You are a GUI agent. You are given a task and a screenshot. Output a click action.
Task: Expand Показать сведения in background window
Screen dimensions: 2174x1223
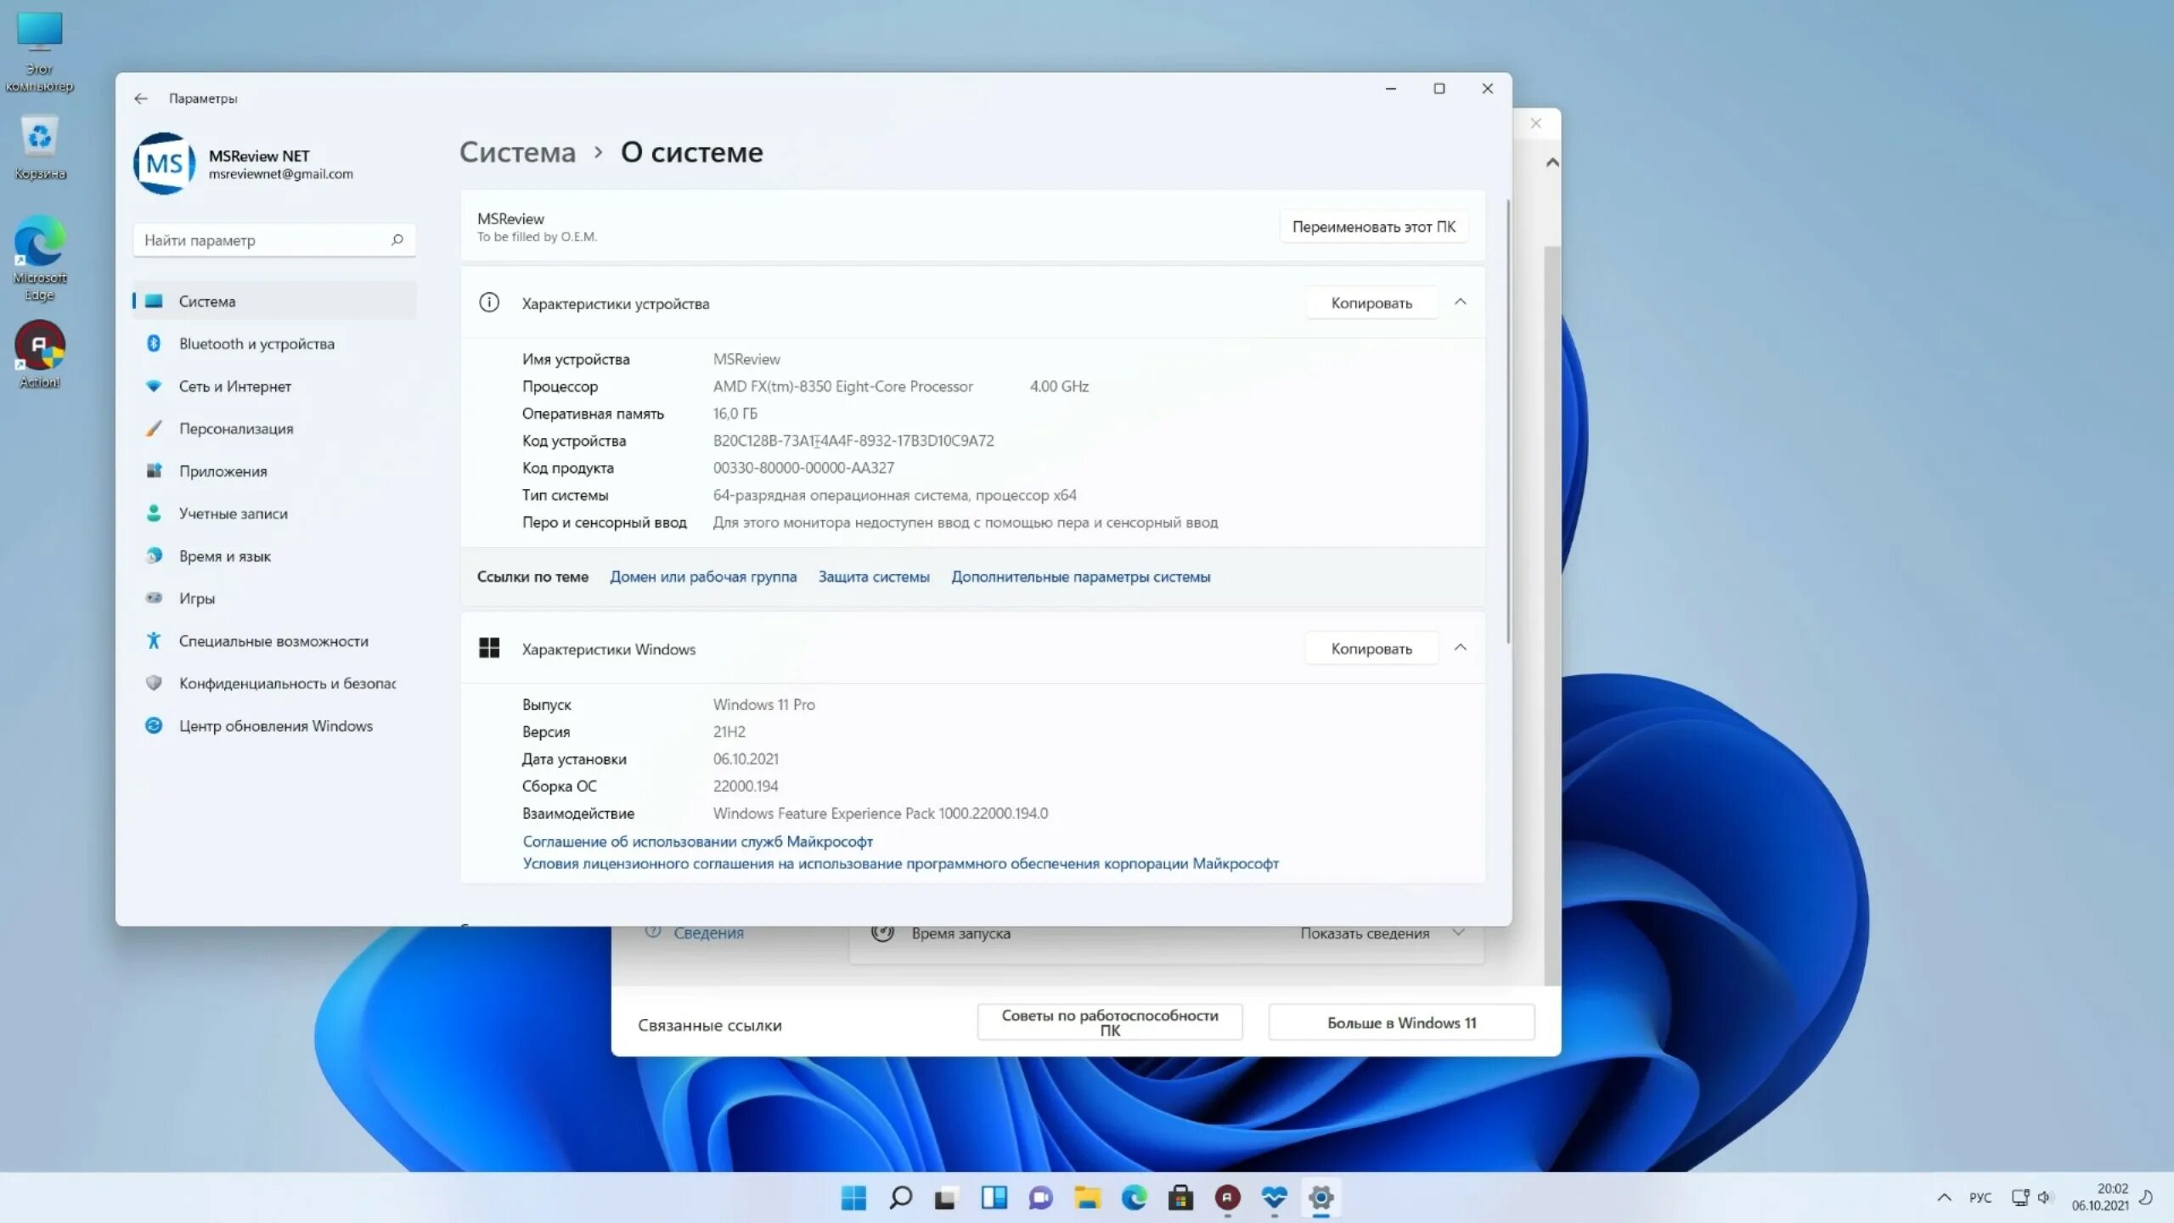pyautogui.click(x=1382, y=933)
